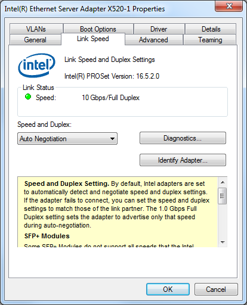
Task: Close the adapter Properties window
Action: click(x=229, y=6)
